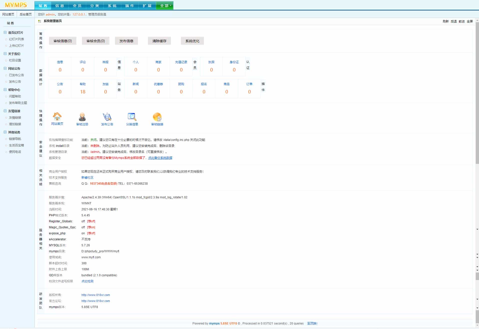The image size is (479, 329).
Task: Click the QQ 10373458 contact link
Action: pos(103,184)
